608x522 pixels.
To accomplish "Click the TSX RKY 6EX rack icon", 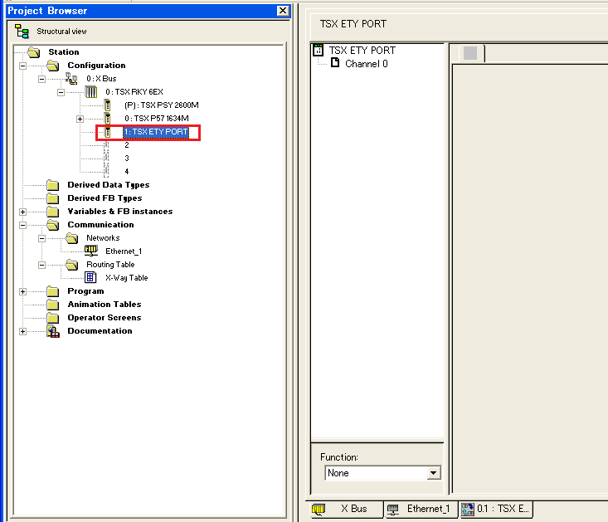I will (x=91, y=92).
